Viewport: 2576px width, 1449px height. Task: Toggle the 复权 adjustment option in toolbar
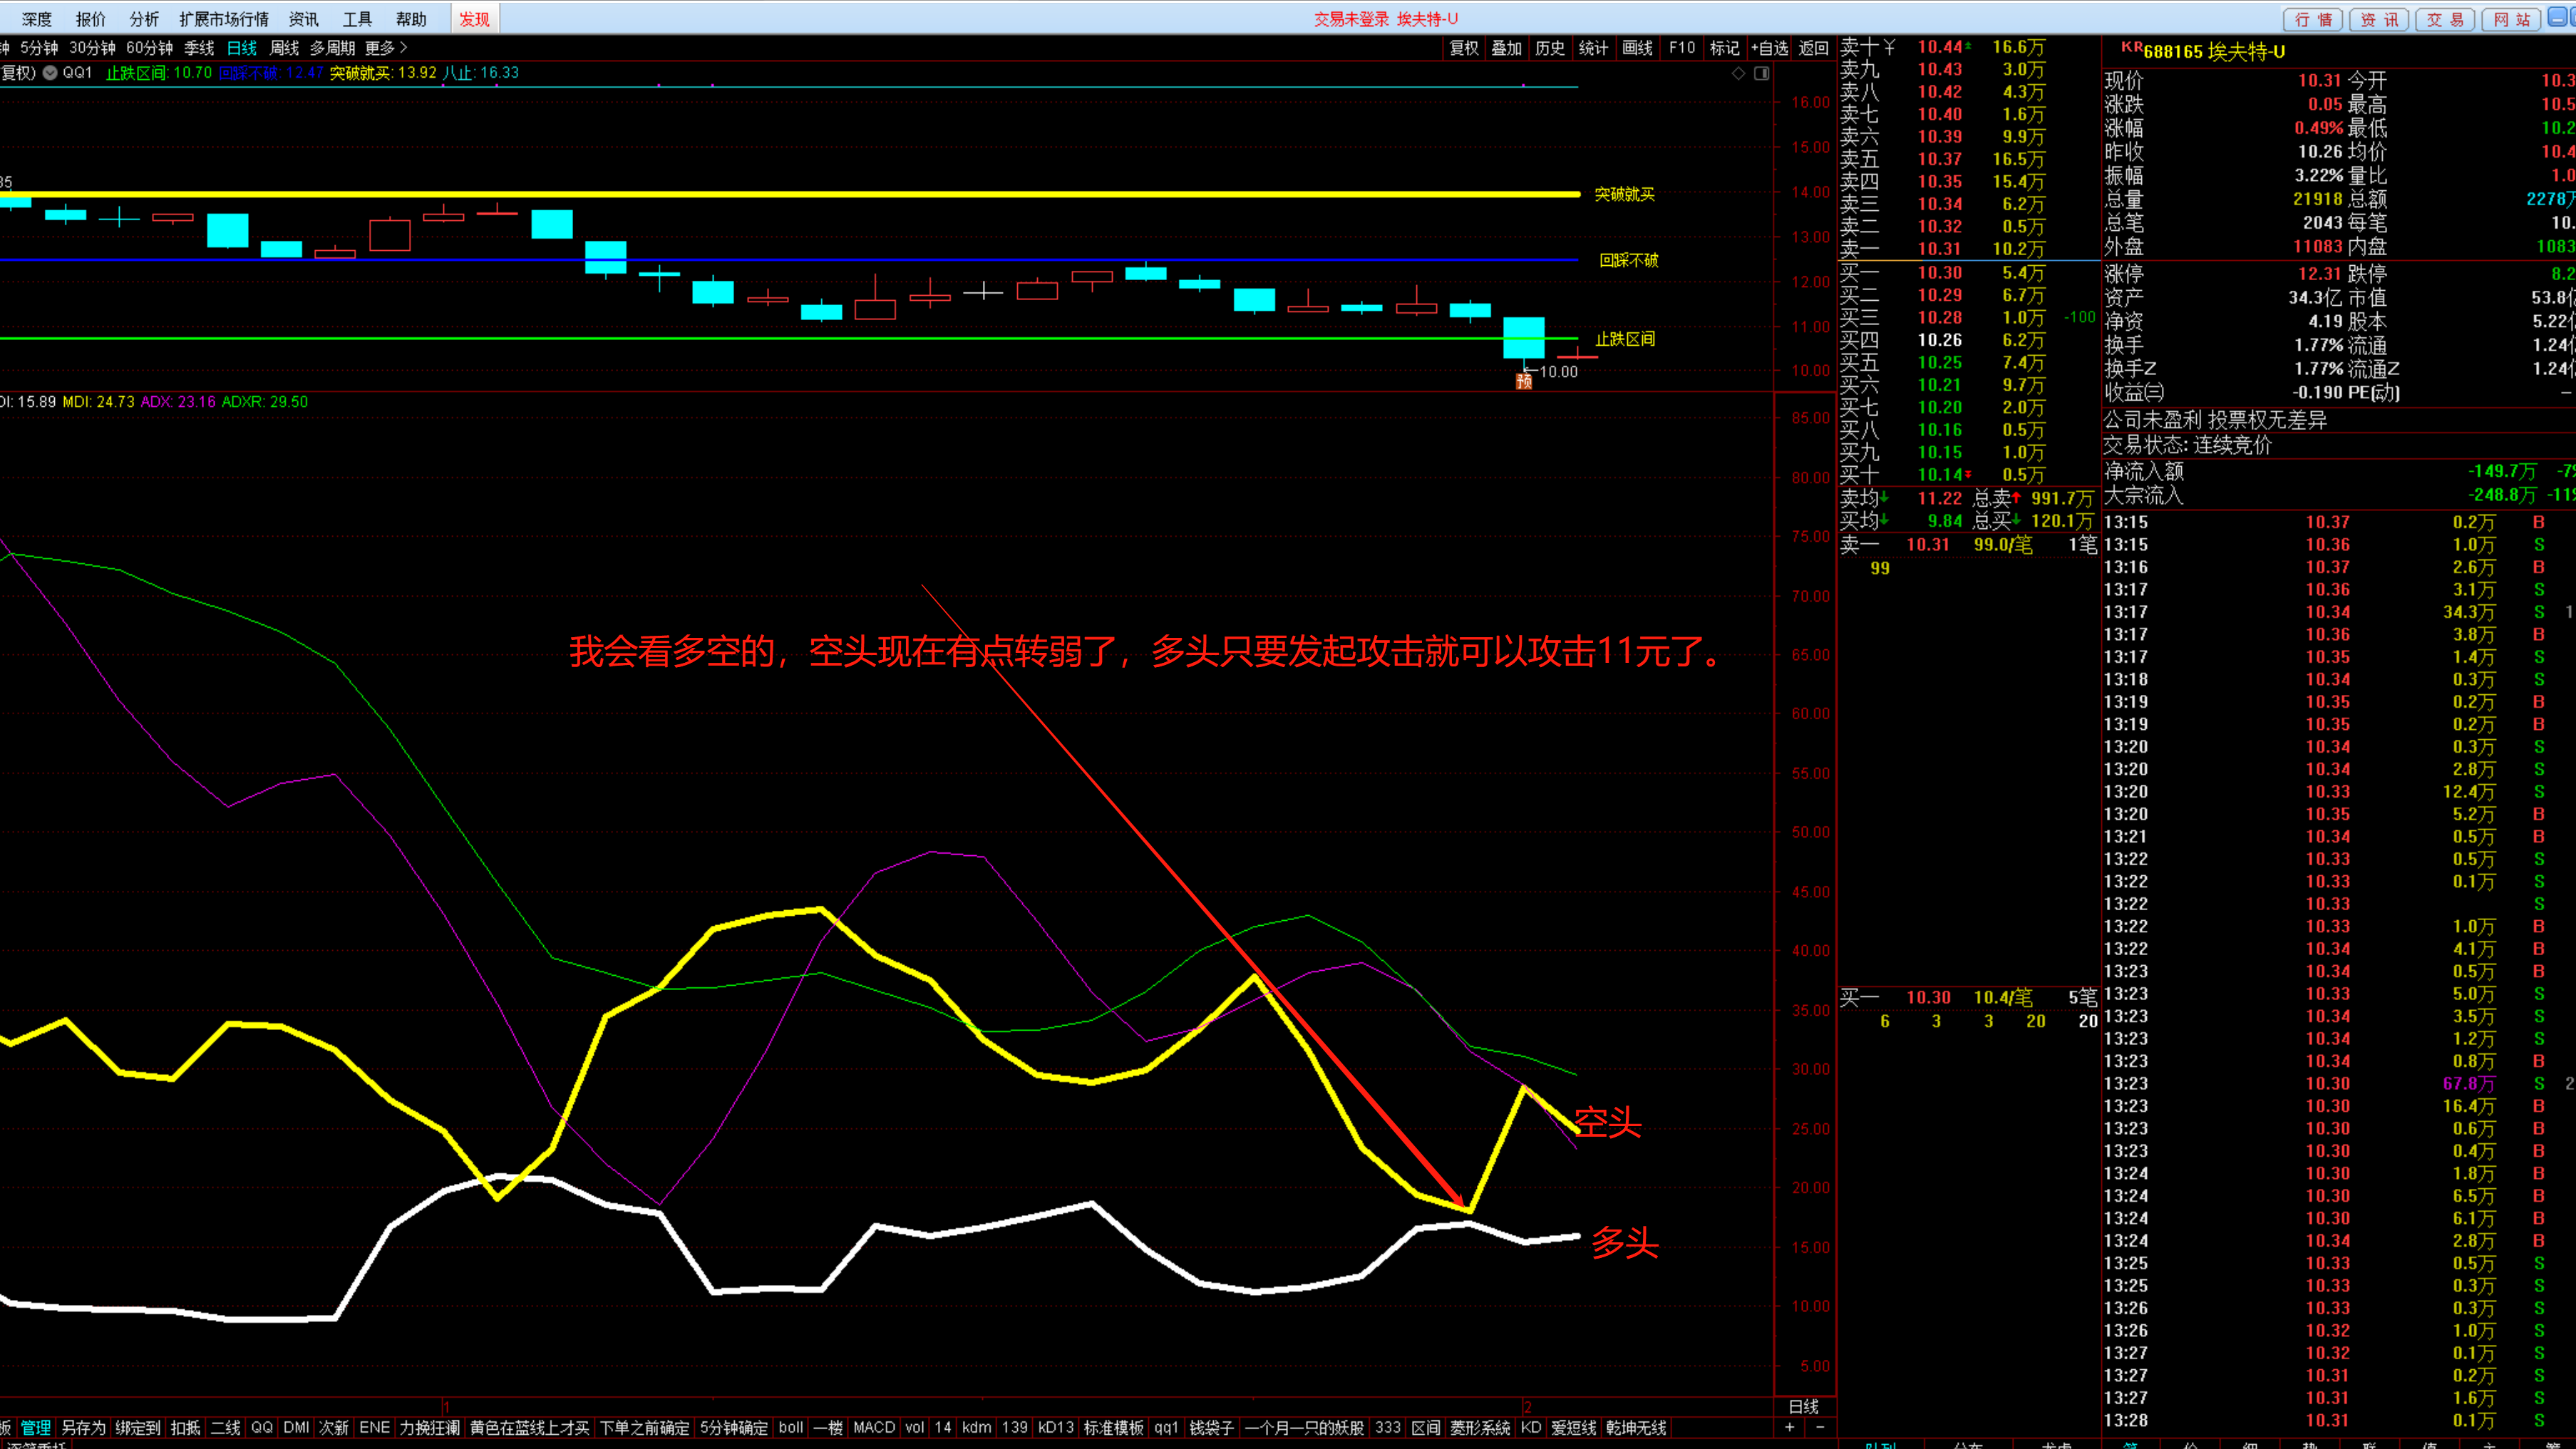[x=1463, y=48]
